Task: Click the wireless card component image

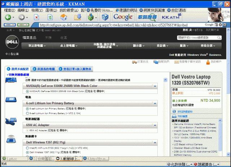Action: pyautogui.click(x=11, y=139)
